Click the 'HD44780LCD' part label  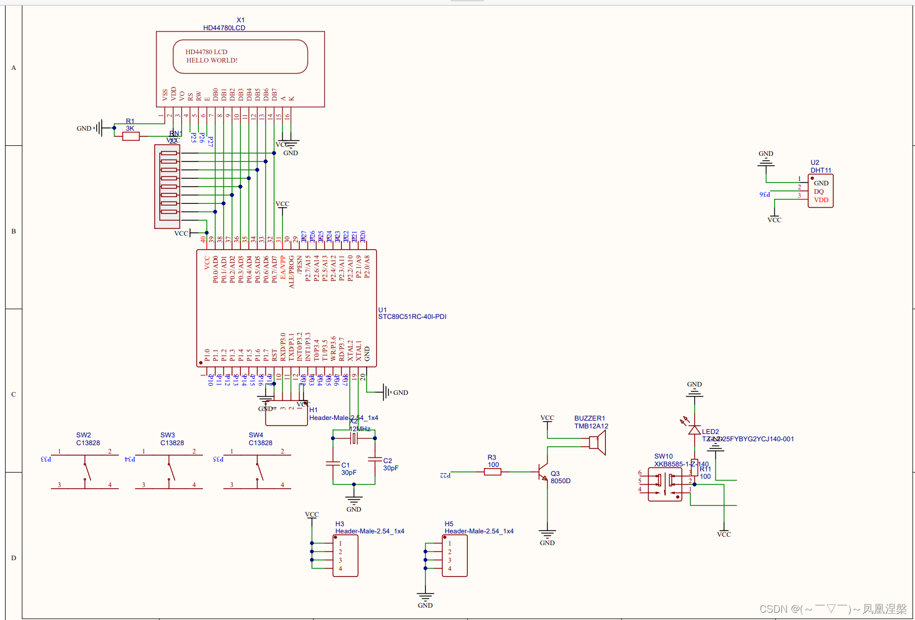pyautogui.click(x=224, y=28)
